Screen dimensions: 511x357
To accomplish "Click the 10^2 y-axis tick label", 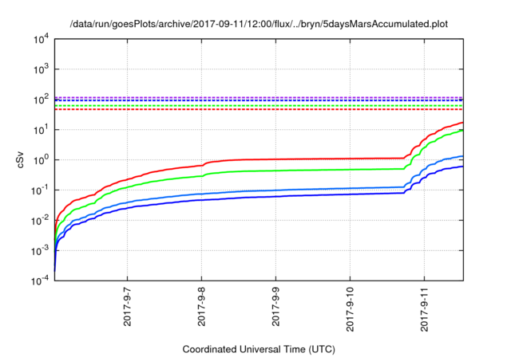I will point(41,99).
